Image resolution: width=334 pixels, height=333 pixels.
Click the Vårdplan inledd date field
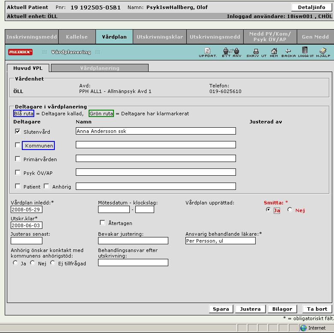(x=27, y=209)
